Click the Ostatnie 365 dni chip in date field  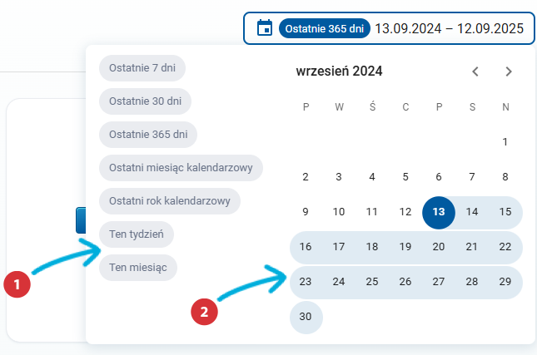point(324,28)
